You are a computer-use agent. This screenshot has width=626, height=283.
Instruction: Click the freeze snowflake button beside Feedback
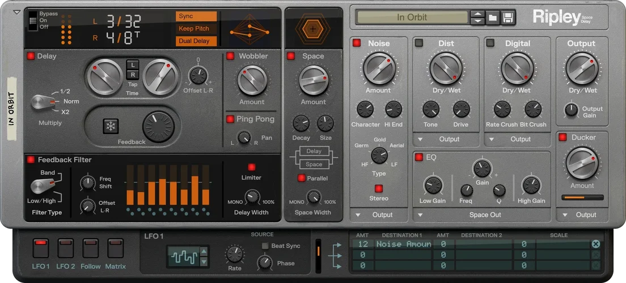[111, 126]
